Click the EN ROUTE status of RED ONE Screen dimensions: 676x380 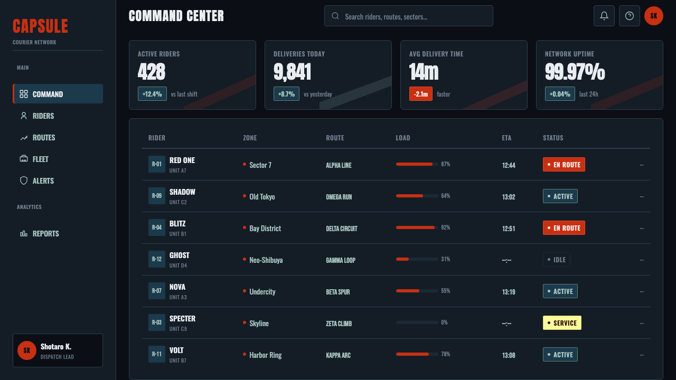point(564,165)
